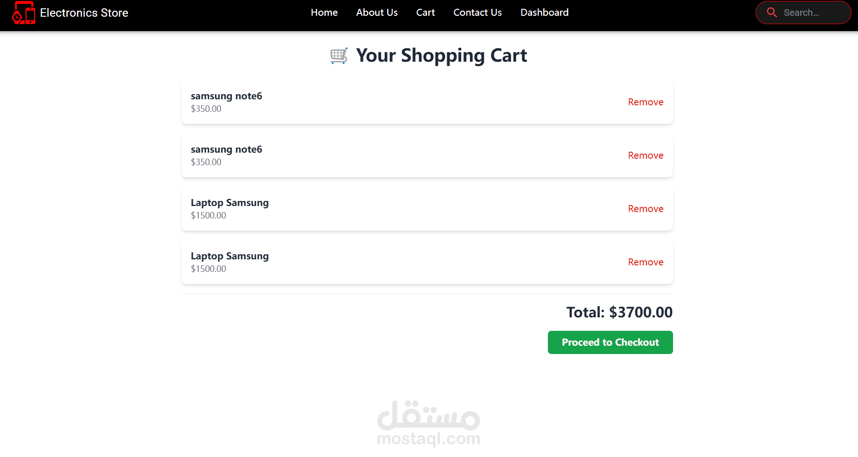
Task: Navigate to Contact Us
Action: pos(477,13)
